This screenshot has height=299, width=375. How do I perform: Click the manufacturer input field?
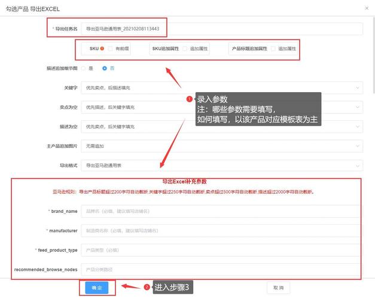click(x=221, y=230)
